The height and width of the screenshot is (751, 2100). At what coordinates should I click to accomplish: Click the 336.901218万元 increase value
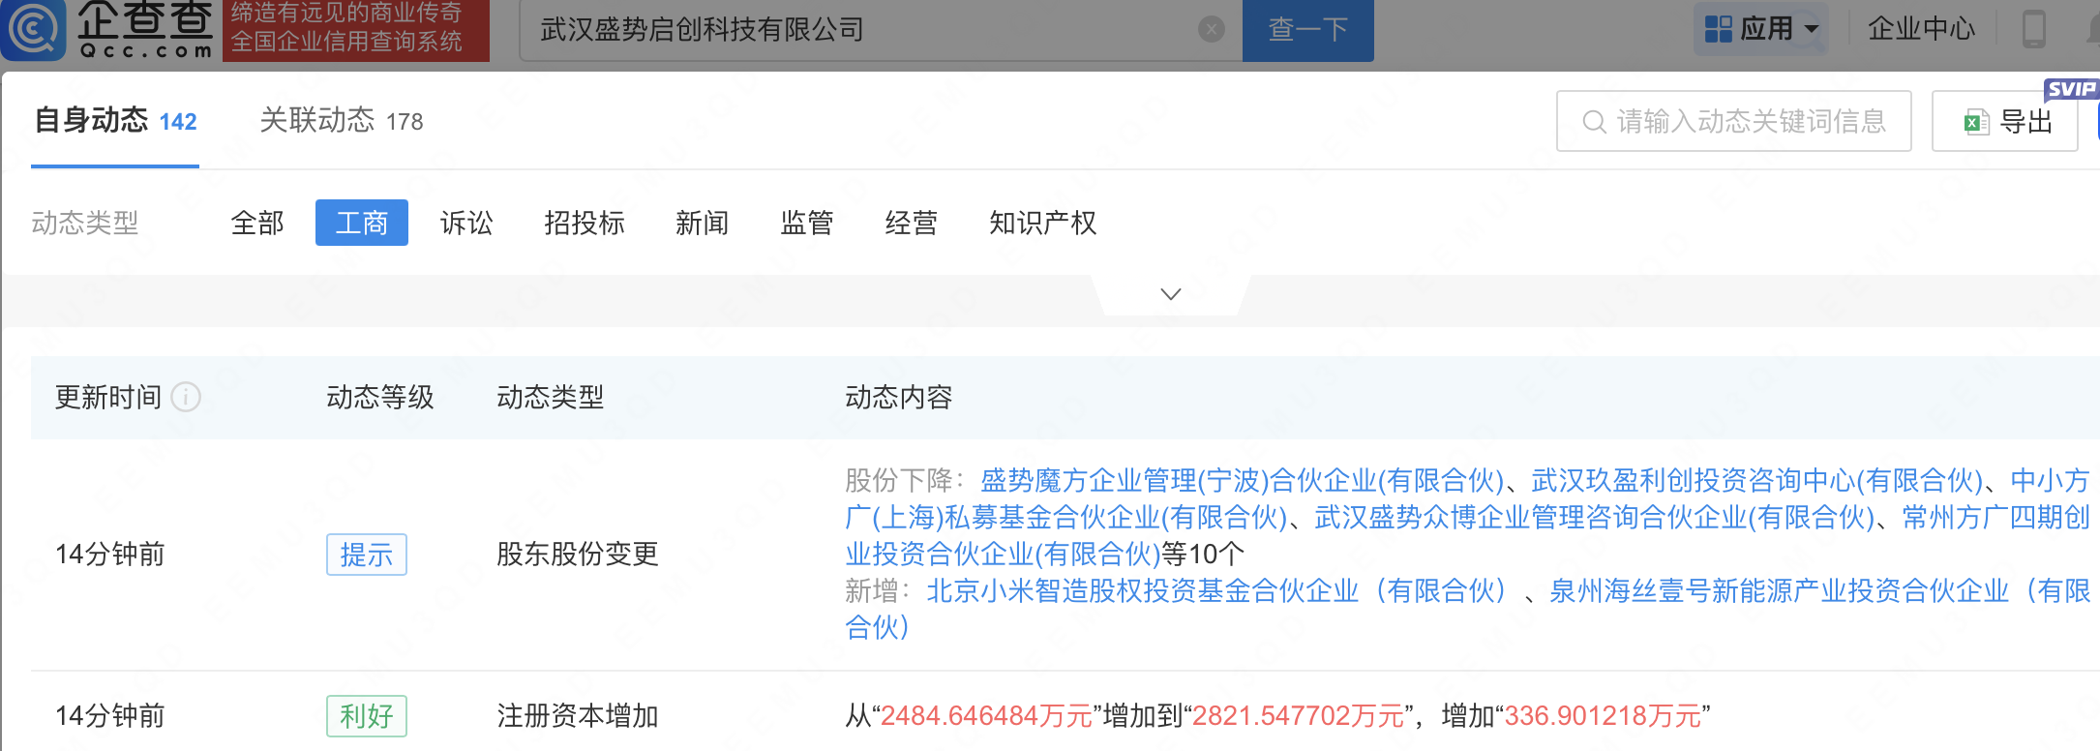1603,716
